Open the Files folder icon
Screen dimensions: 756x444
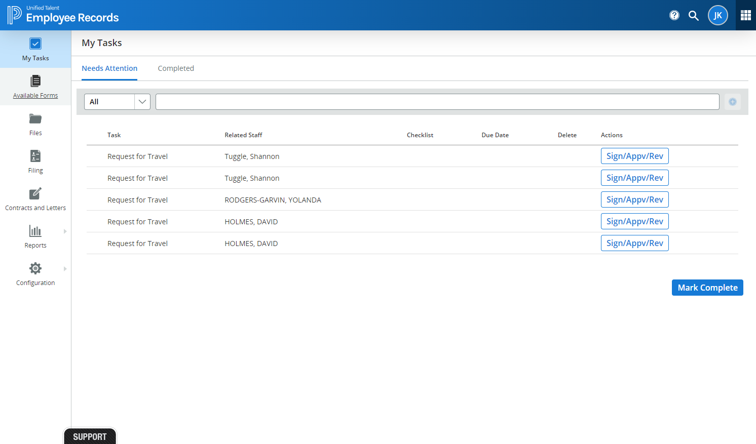35,118
